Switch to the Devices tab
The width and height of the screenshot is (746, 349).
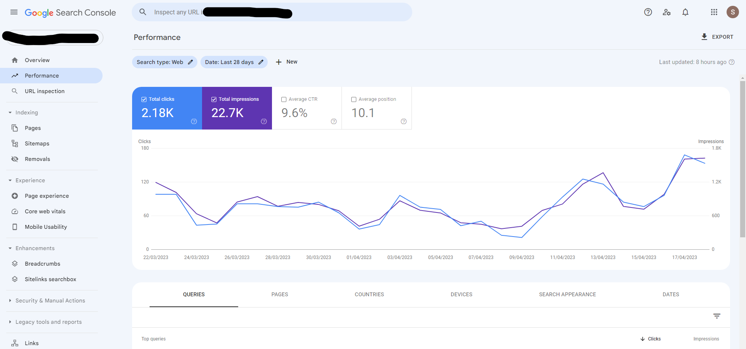point(462,295)
